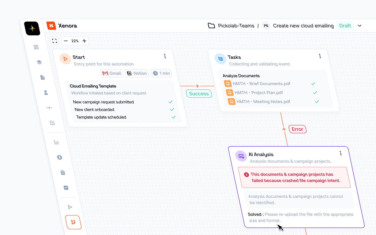Expand the chevron dropdown next to Draft
Screen dimensions: 376x235
click(359, 26)
